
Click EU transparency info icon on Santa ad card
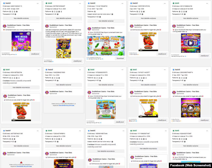coord(100,17)
